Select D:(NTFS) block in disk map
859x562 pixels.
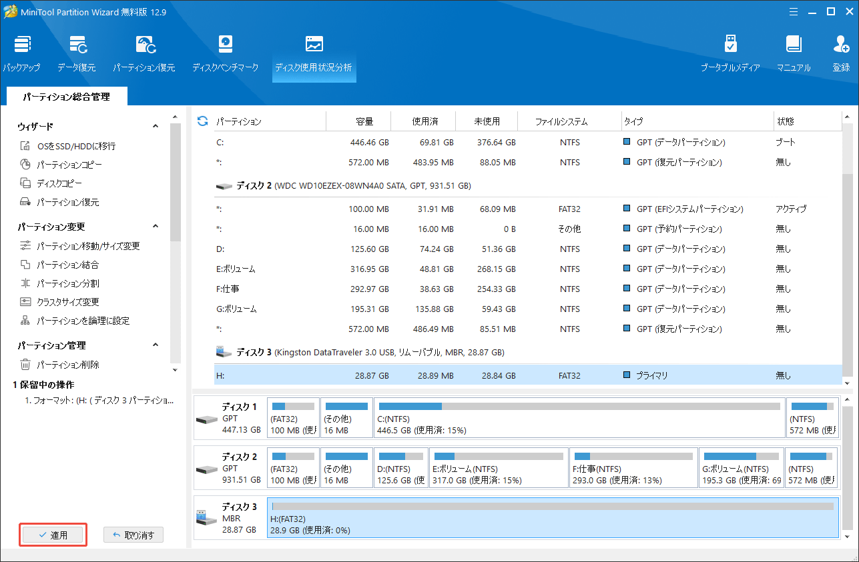(401, 467)
